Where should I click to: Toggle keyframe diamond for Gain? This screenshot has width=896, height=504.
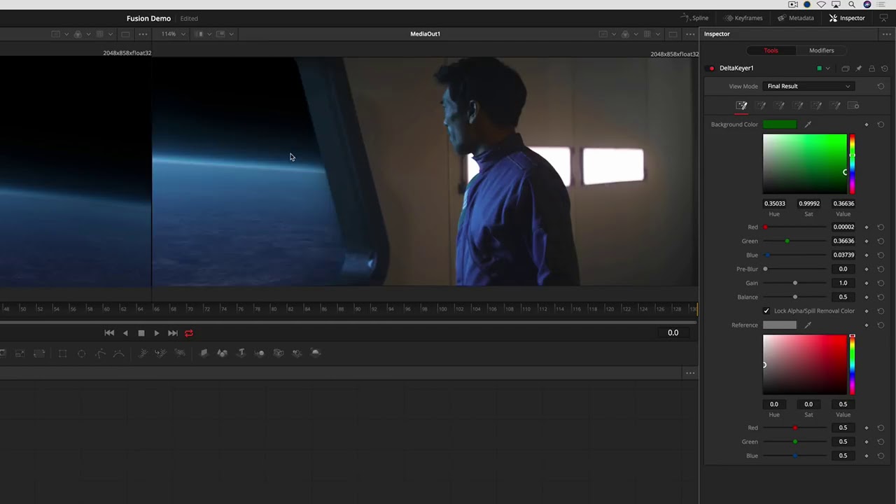coord(867,283)
